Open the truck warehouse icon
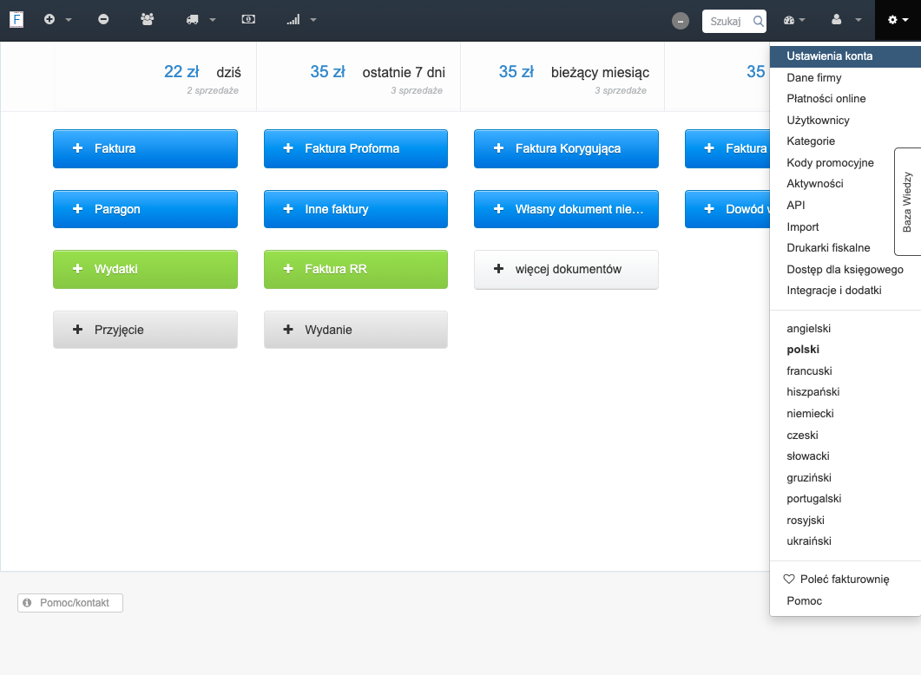 coord(192,20)
